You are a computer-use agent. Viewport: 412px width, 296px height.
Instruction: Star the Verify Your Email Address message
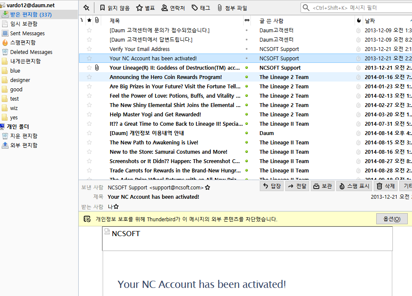coord(89,49)
